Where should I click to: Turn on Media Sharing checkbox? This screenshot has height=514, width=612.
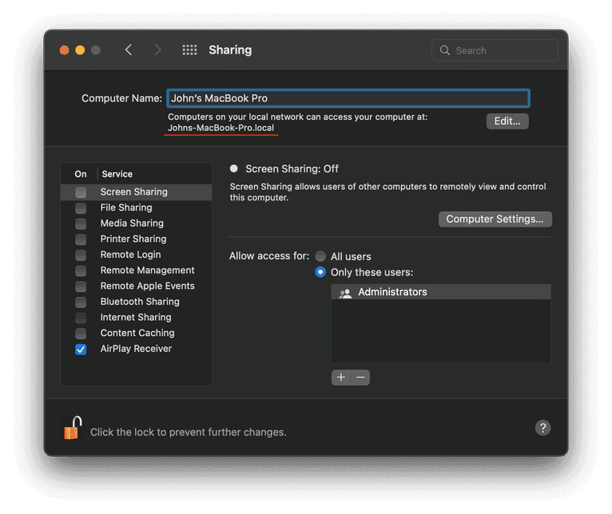click(x=81, y=223)
